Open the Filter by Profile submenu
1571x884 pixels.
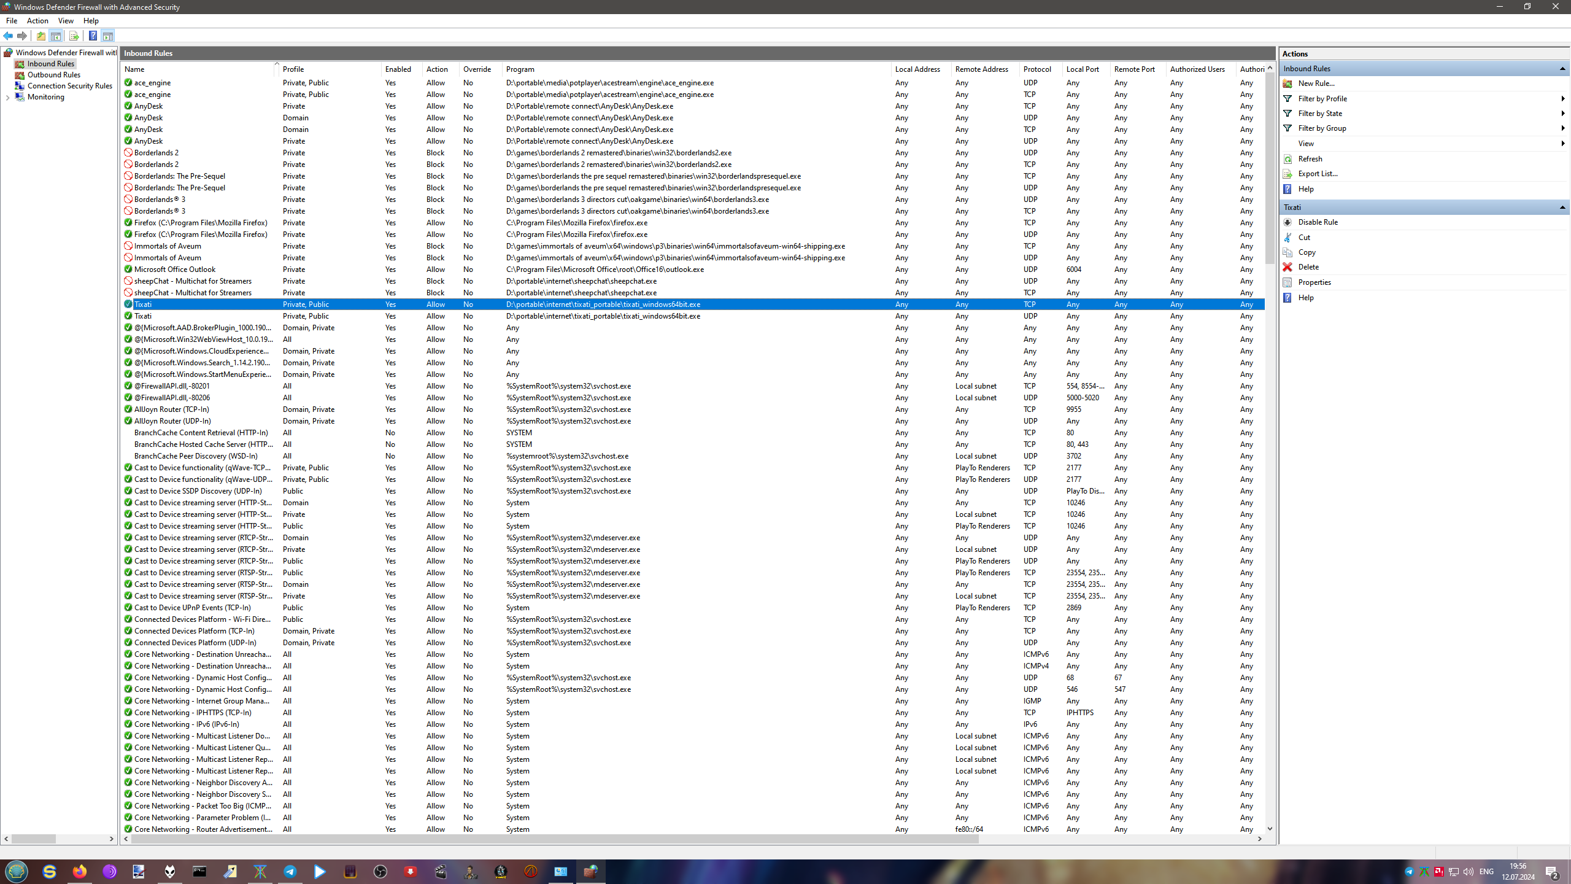[x=1322, y=98]
